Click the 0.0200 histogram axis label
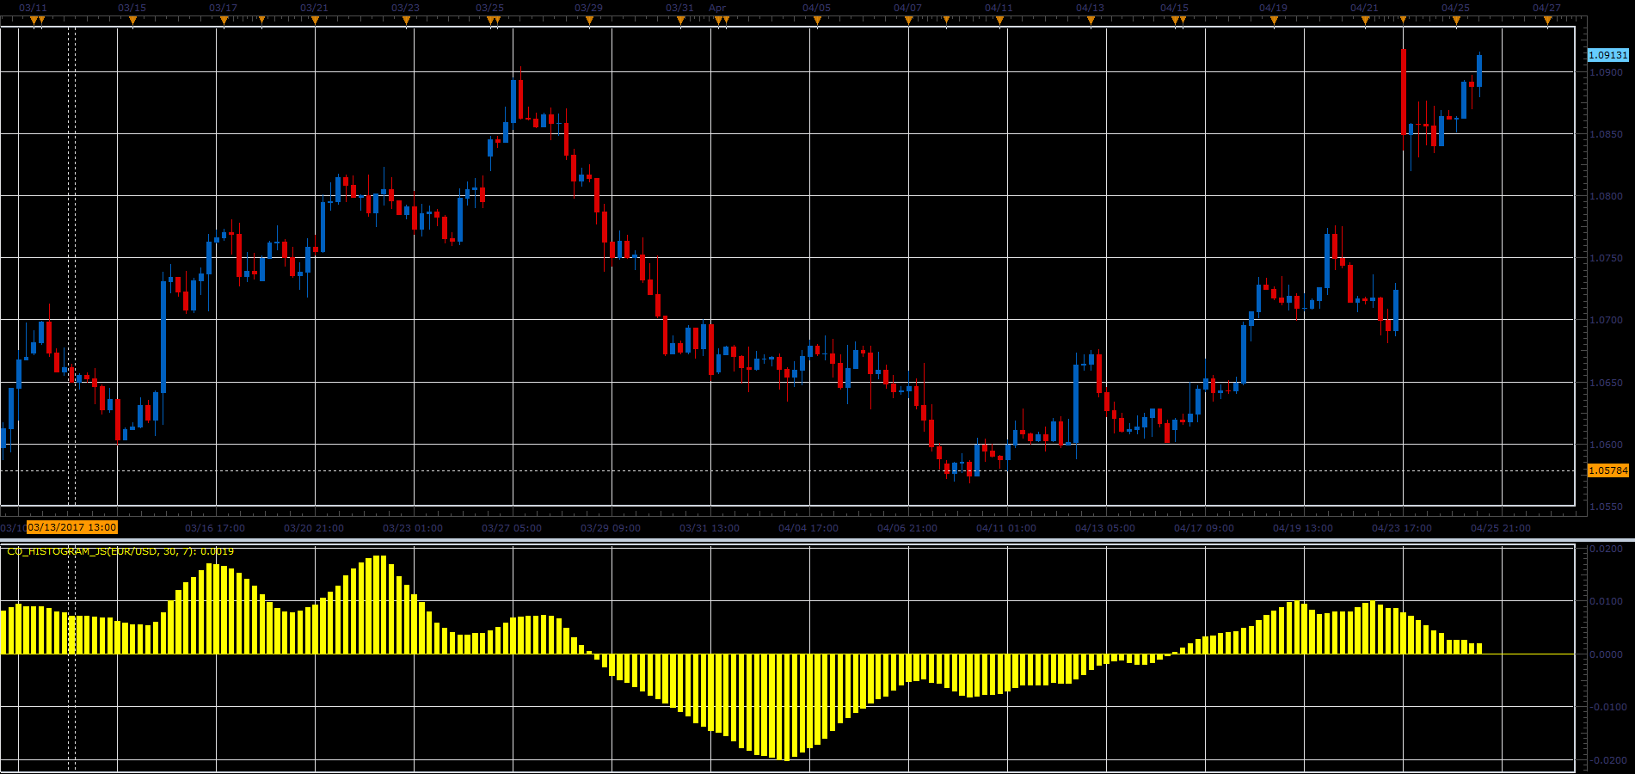The image size is (1635, 774). pyautogui.click(x=1607, y=549)
